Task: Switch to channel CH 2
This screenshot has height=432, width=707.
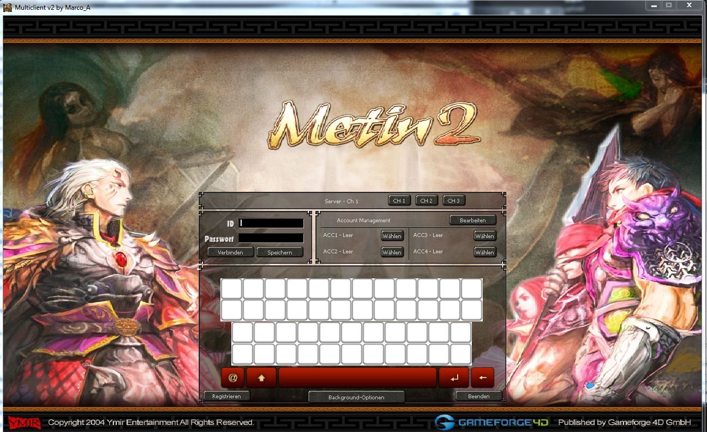Action: [x=427, y=200]
